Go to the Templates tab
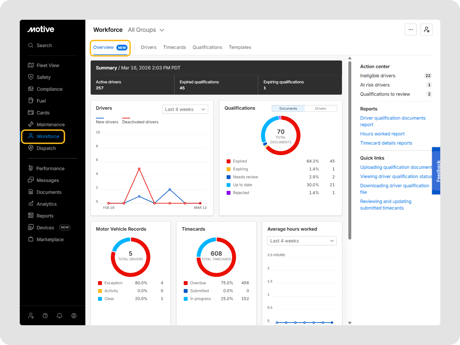 240,47
